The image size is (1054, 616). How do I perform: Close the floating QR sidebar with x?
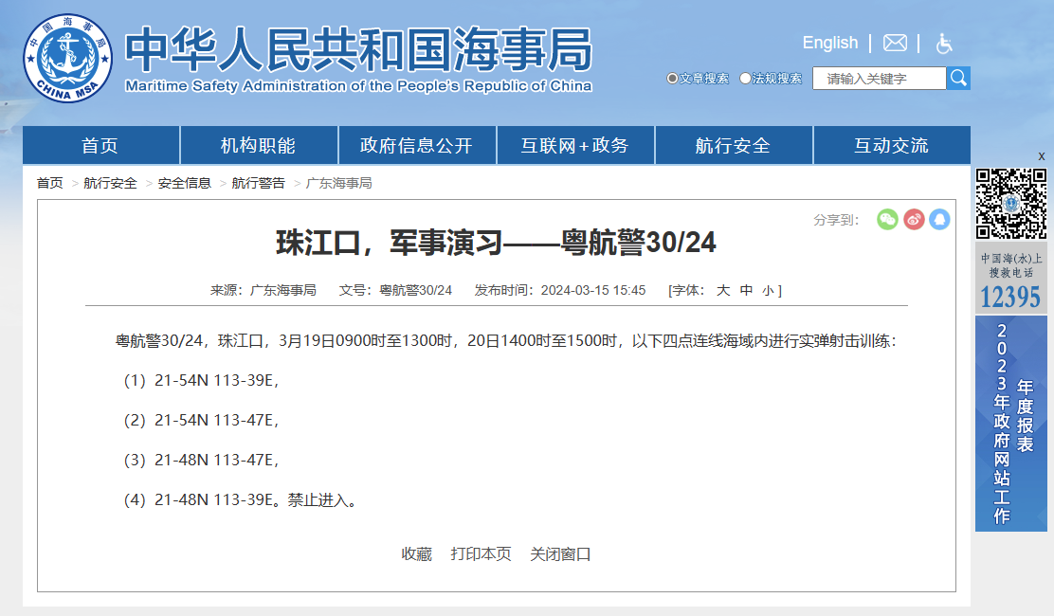pos(1042,156)
